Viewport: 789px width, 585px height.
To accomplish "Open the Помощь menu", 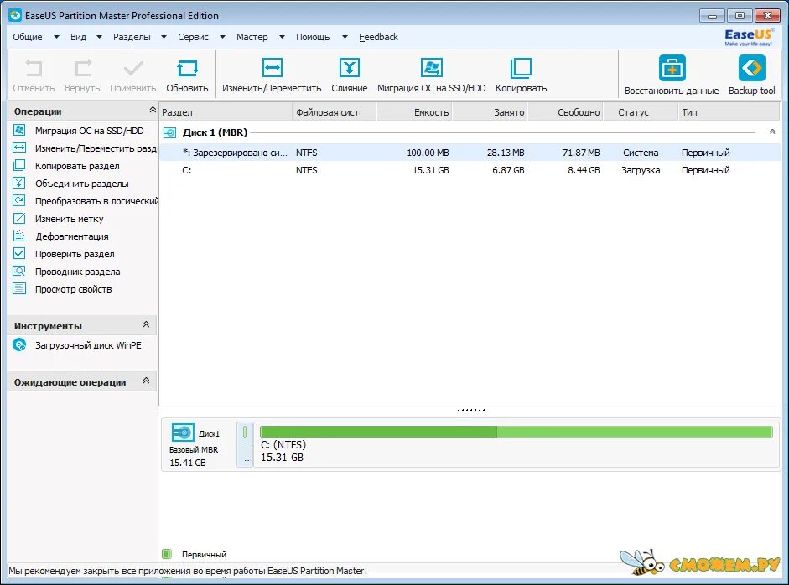I will pos(313,37).
